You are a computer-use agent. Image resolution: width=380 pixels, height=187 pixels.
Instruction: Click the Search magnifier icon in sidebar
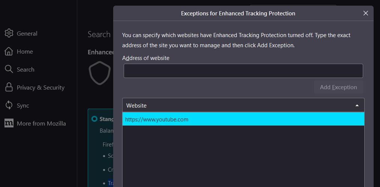pyautogui.click(x=9, y=69)
